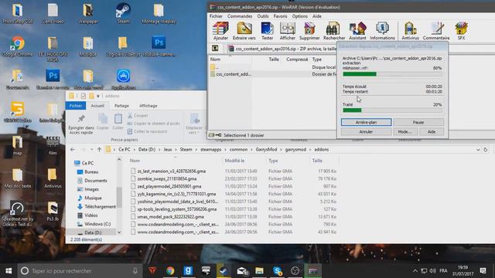Viewport: 495px width, 278px height.
Task: Open the Fichier menu in WinRAR
Action: 216,16
